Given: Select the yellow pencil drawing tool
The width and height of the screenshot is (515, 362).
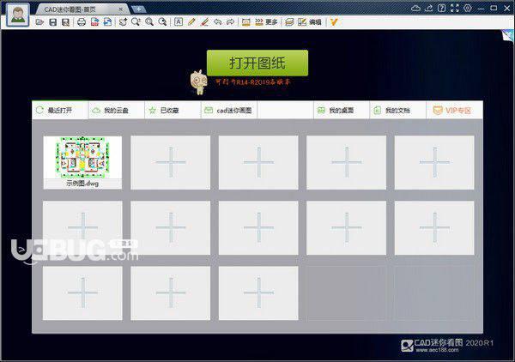Looking at the screenshot, I should click(x=191, y=21).
